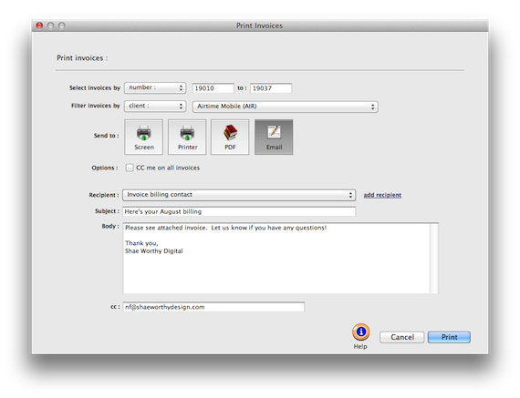This screenshot has height=398, width=520.
Task: Click the ending invoice number field 19037
Action: [x=271, y=88]
